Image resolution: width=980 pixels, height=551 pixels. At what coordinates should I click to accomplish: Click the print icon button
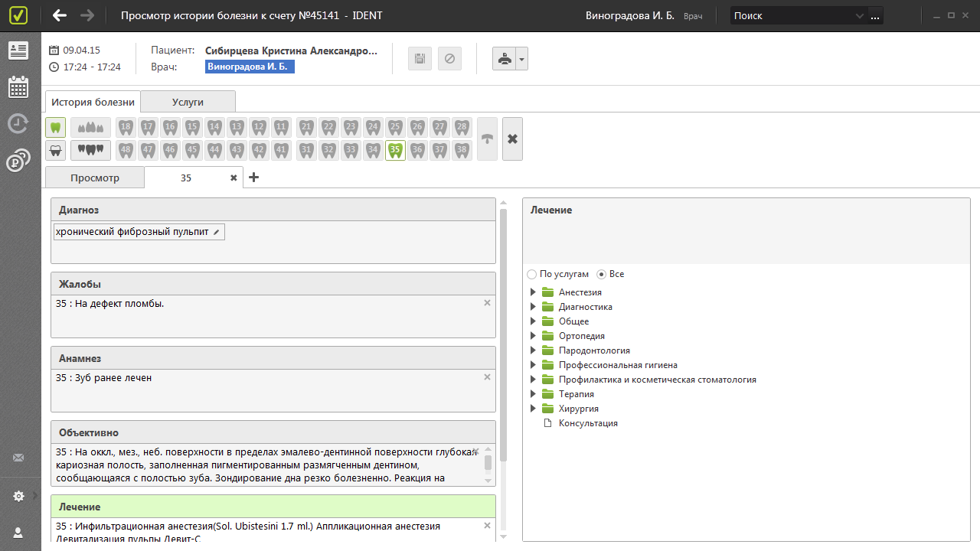tap(504, 59)
